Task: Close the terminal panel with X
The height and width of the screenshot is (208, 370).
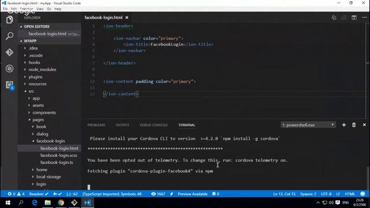Action: 364,125
